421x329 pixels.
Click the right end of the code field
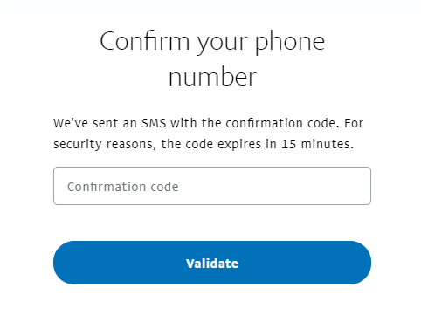click(x=361, y=186)
